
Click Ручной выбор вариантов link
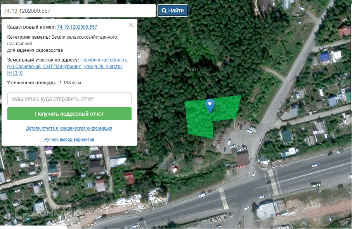(69, 140)
